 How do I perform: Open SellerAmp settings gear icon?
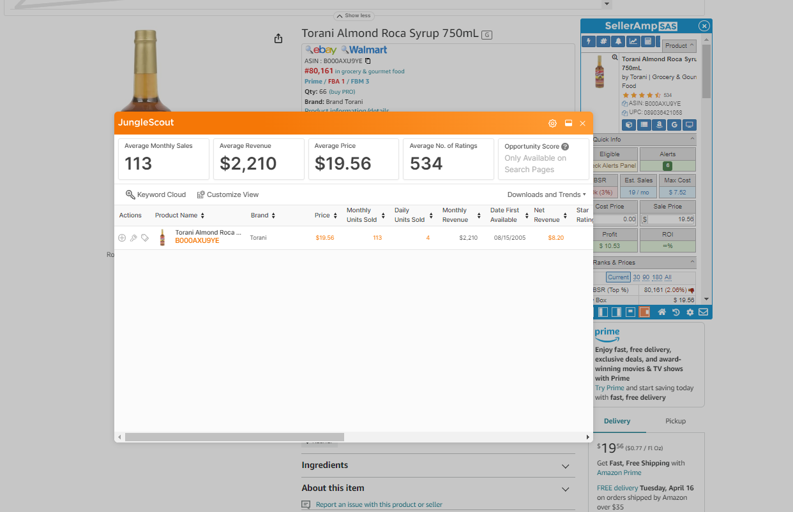pyautogui.click(x=690, y=312)
